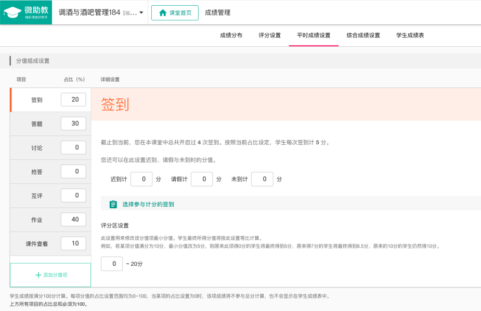Screen dimensions: 481x311
Task: Click the plus icon in 添加分值项
Action: click(38, 275)
